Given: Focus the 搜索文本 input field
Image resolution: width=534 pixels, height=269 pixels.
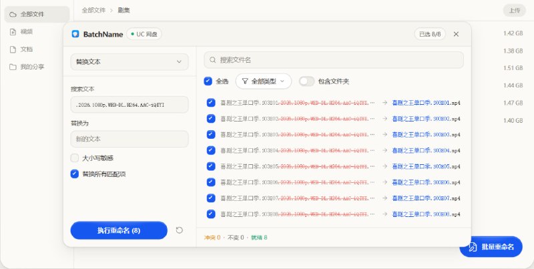Looking at the screenshot, I should tap(129, 105).
